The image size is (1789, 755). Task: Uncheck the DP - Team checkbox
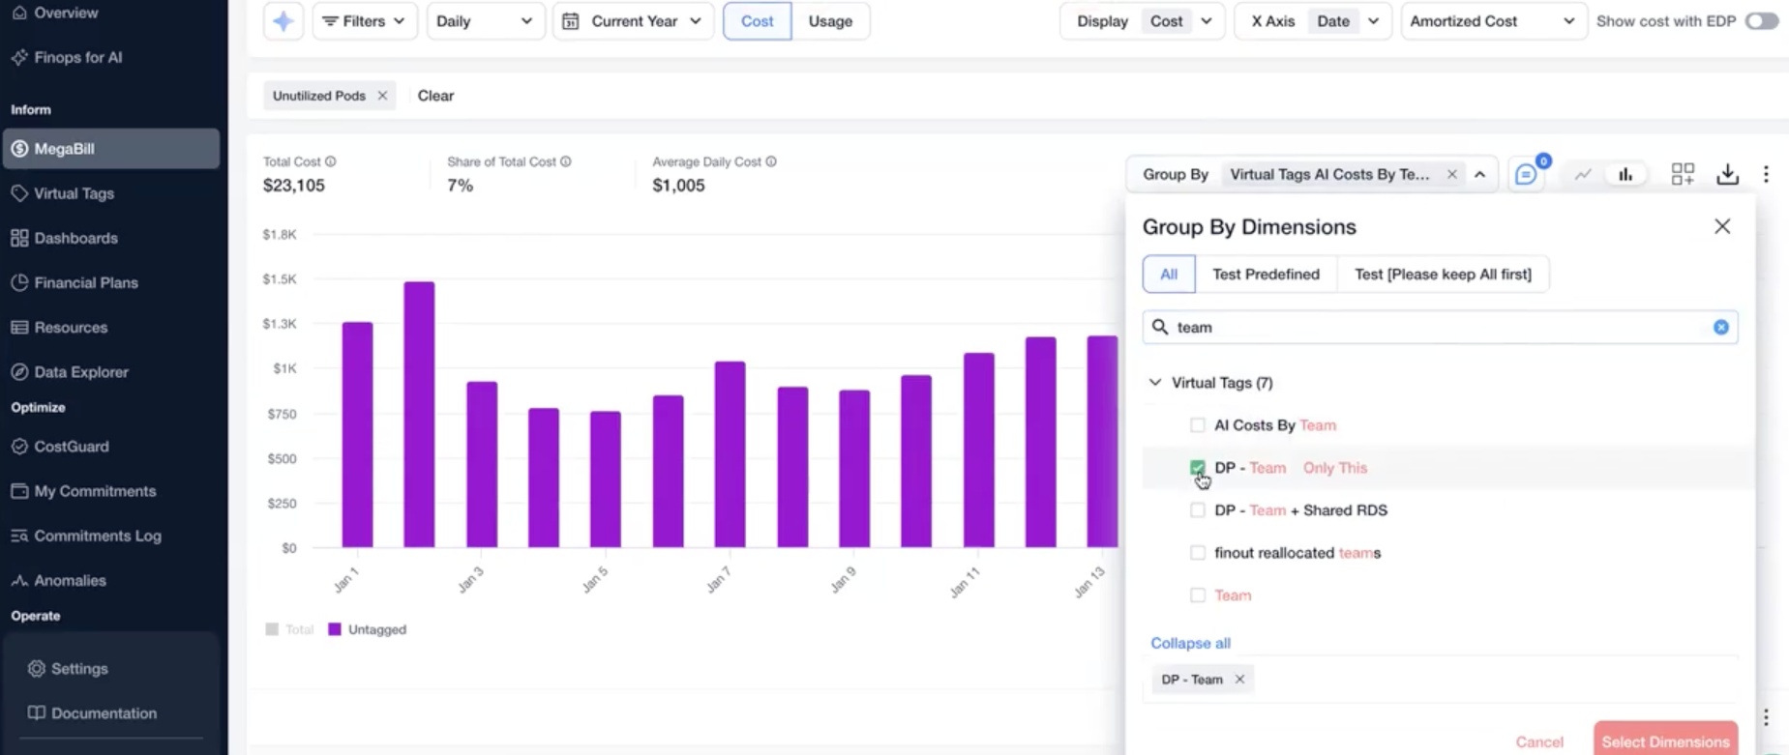click(1198, 468)
